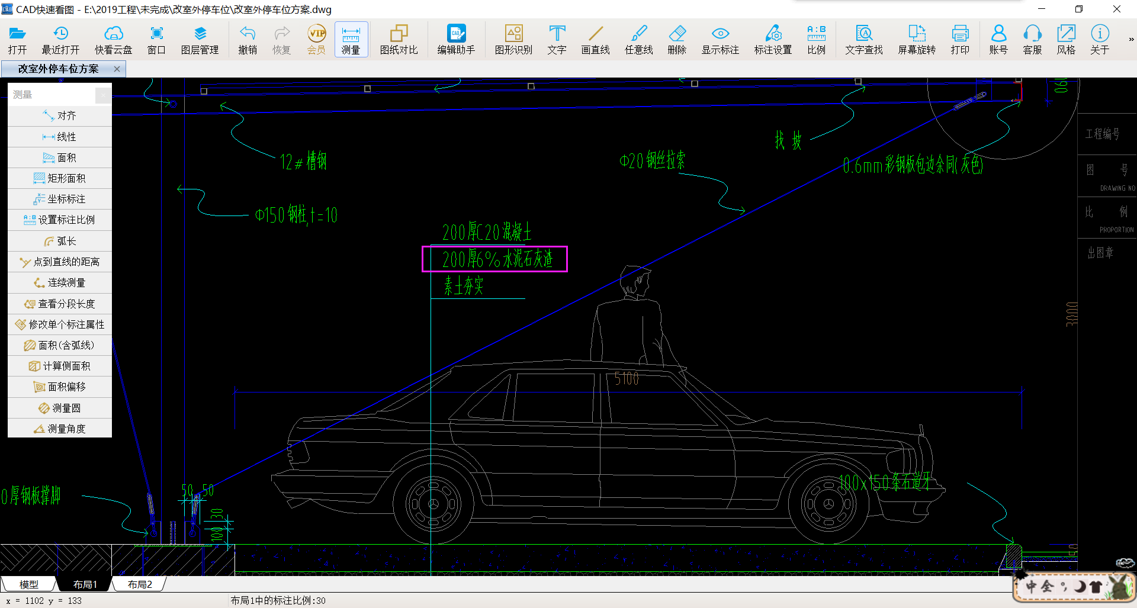This screenshot has width=1137, height=608.
Task: Close the 测量 measurement panel
Action: pyautogui.click(x=103, y=95)
